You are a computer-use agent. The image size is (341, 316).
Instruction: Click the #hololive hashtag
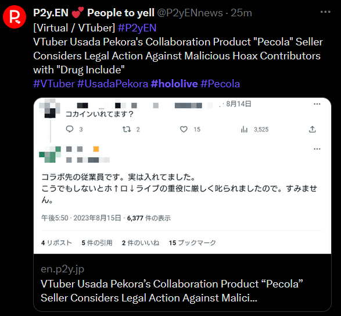pyautogui.click(x=174, y=84)
